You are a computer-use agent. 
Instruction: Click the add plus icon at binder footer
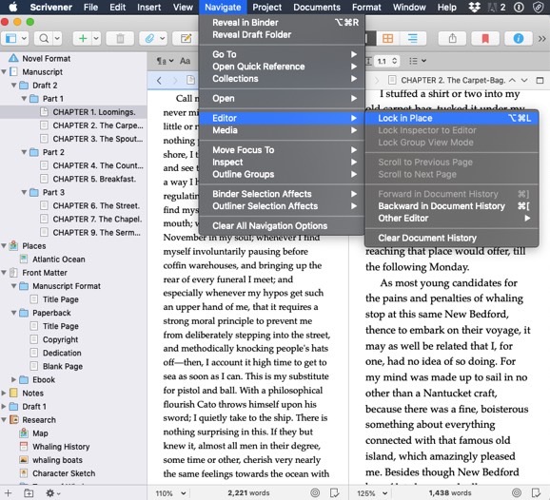click(x=8, y=493)
